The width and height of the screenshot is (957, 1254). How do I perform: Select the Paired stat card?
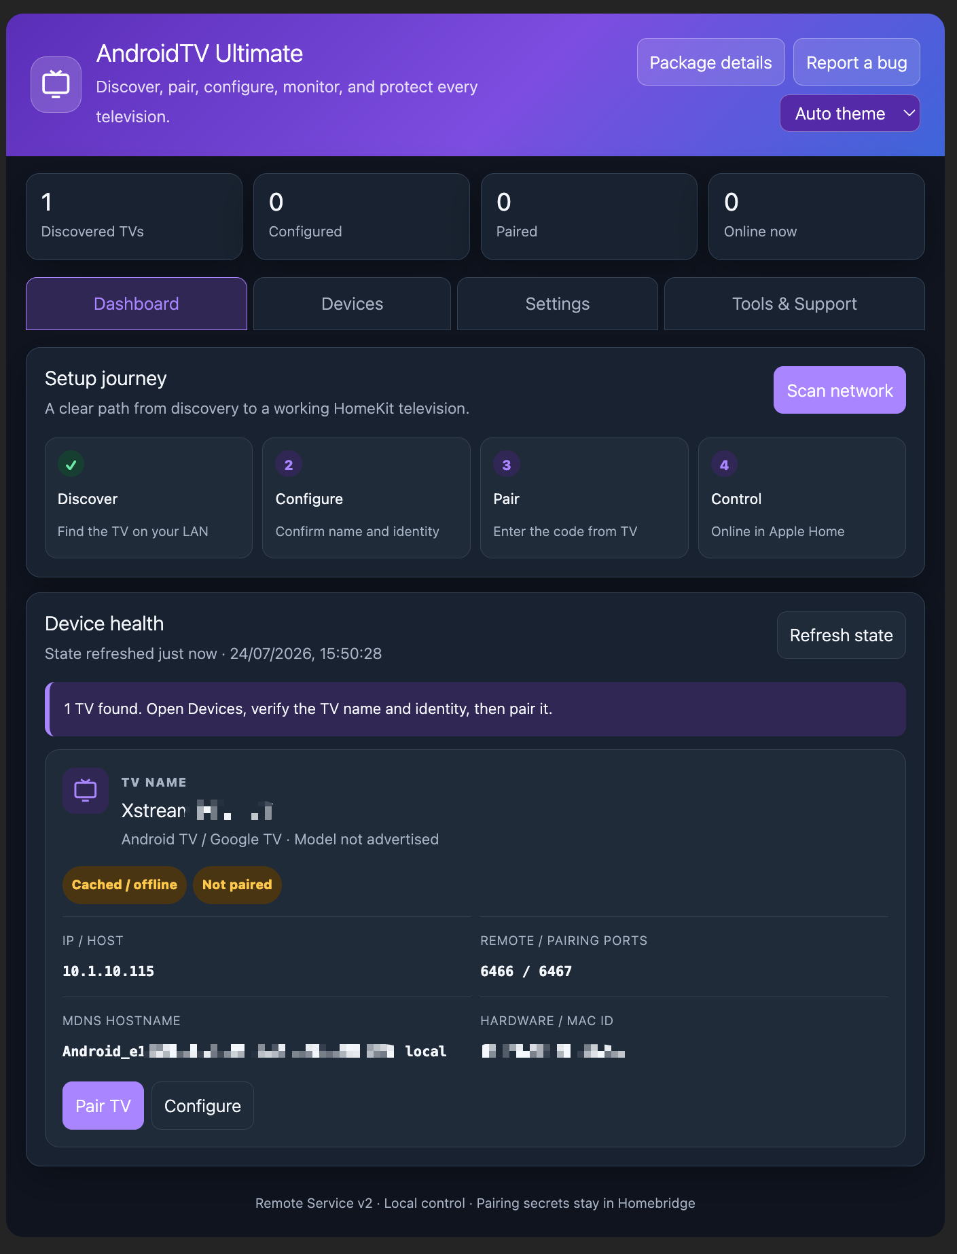pyautogui.click(x=589, y=217)
